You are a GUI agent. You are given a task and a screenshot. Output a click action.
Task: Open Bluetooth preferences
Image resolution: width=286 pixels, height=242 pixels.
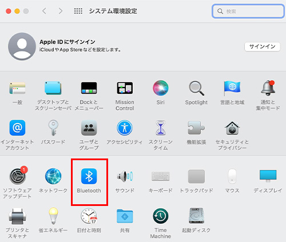pyautogui.click(x=89, y=176)
